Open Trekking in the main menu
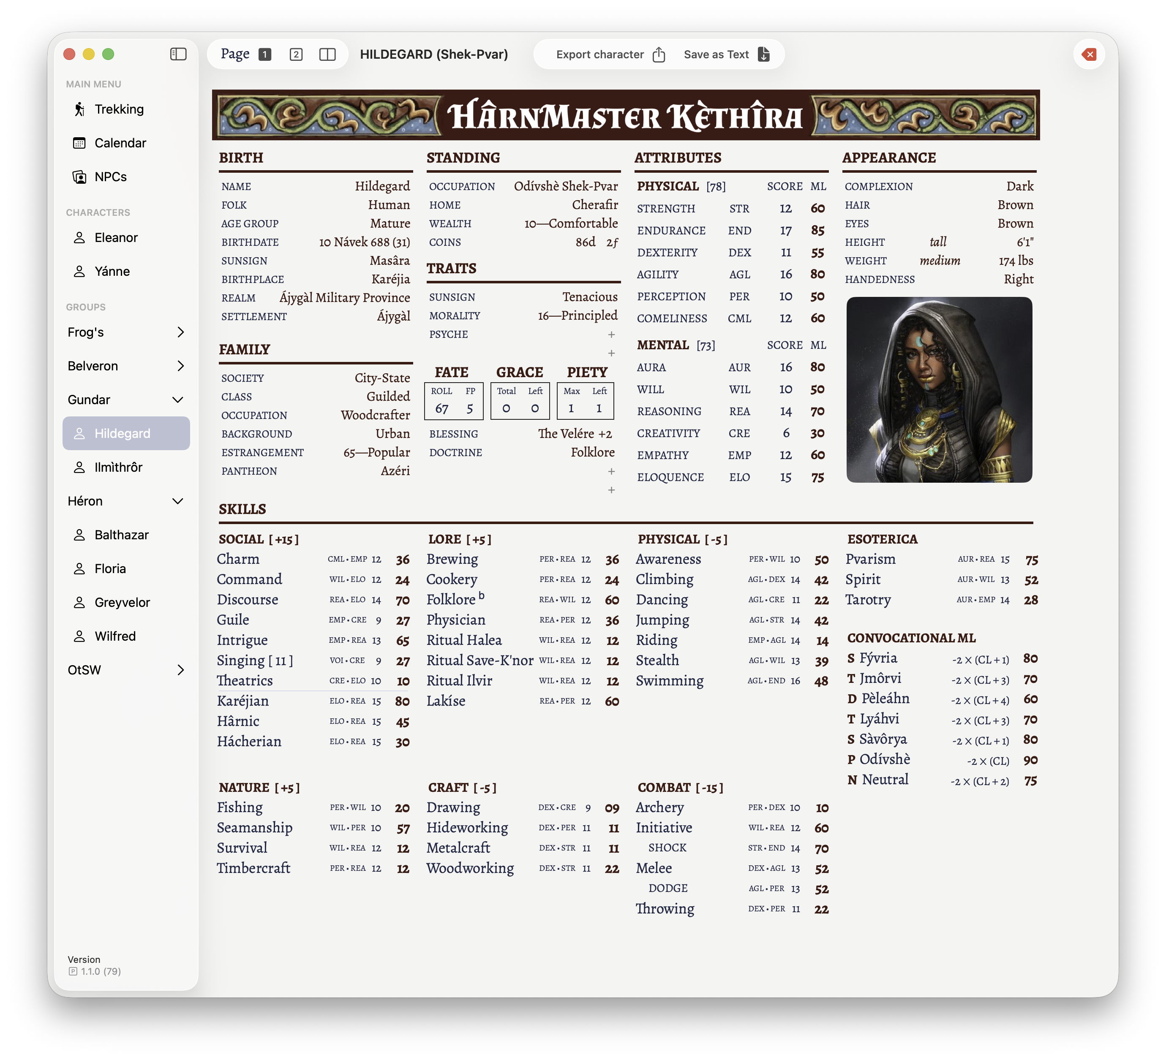 119,109
